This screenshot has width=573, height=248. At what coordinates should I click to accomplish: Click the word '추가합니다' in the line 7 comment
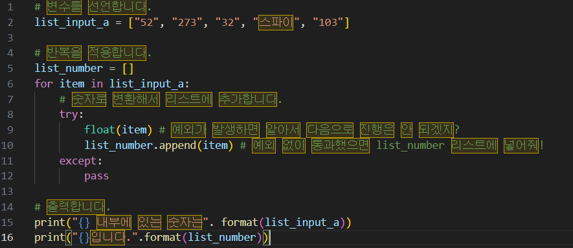248,99
